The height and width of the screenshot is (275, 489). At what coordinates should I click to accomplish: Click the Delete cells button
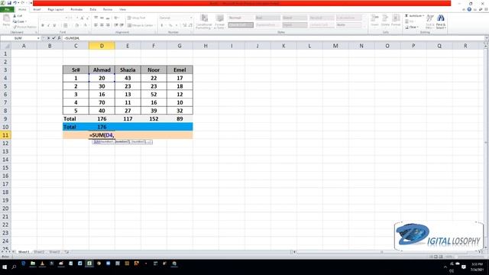tap(385, 21)
